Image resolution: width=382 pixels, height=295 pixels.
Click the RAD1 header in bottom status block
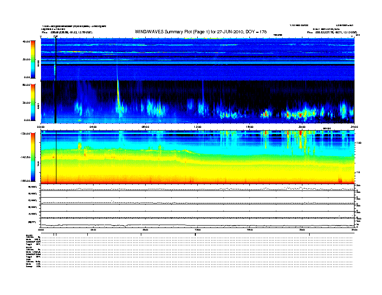(x=29, y=247)
